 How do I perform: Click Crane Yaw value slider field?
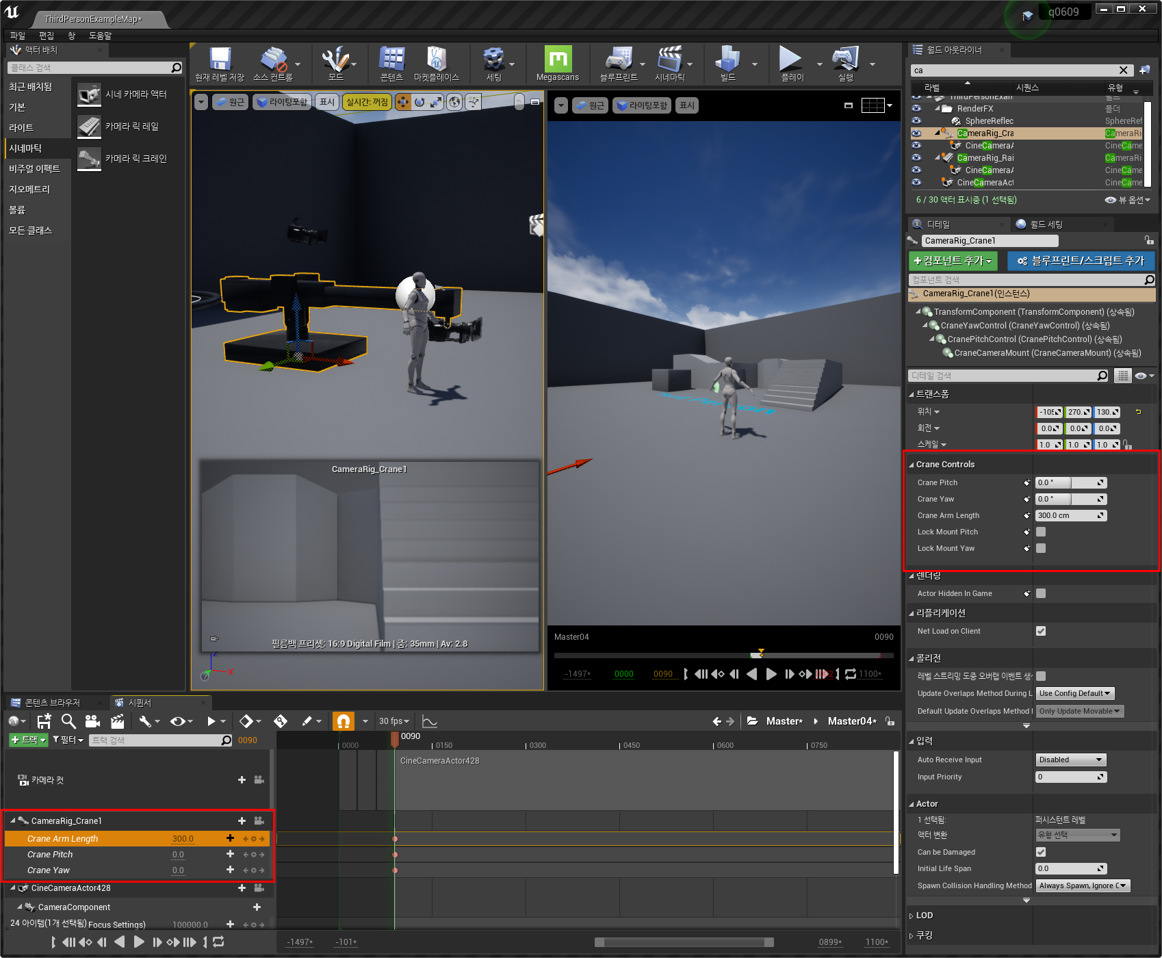click(x=1071, y=499)
